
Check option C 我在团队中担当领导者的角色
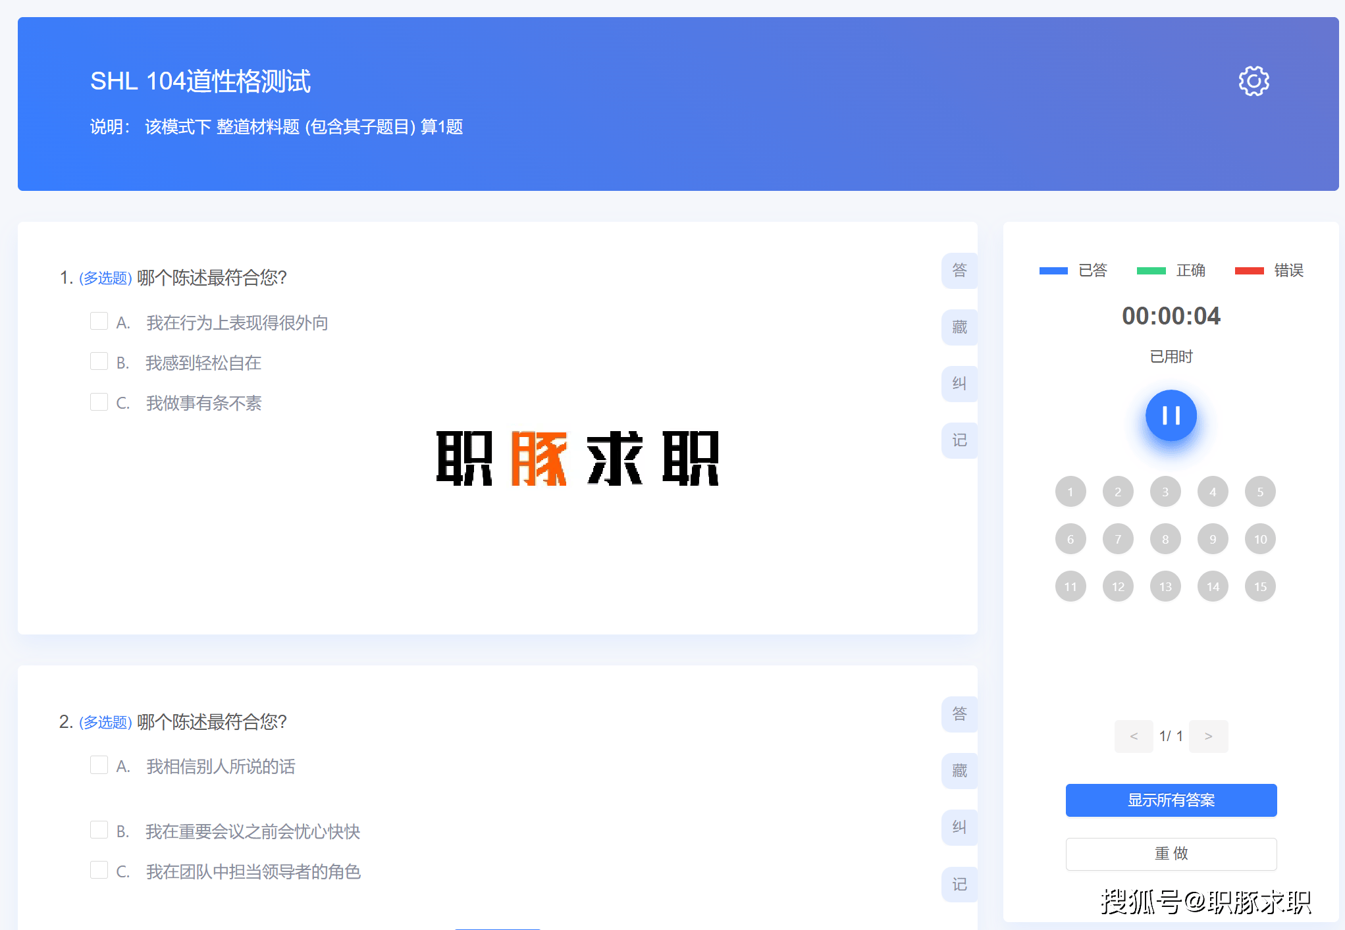coord(99,870)
